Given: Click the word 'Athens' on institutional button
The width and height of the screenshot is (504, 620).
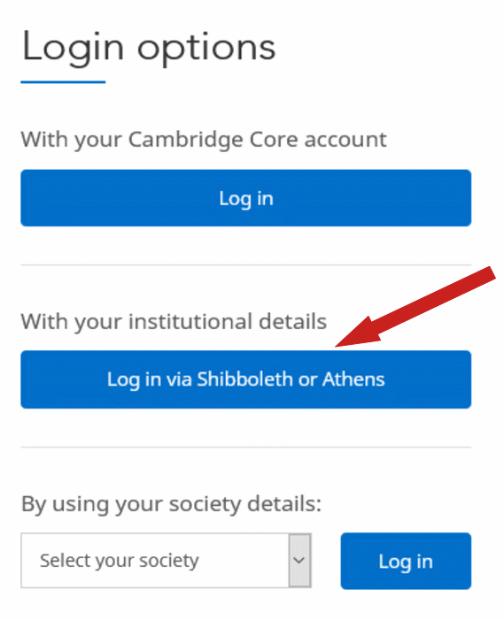Looking at the screenshot, I should click(x=353, y=379).
